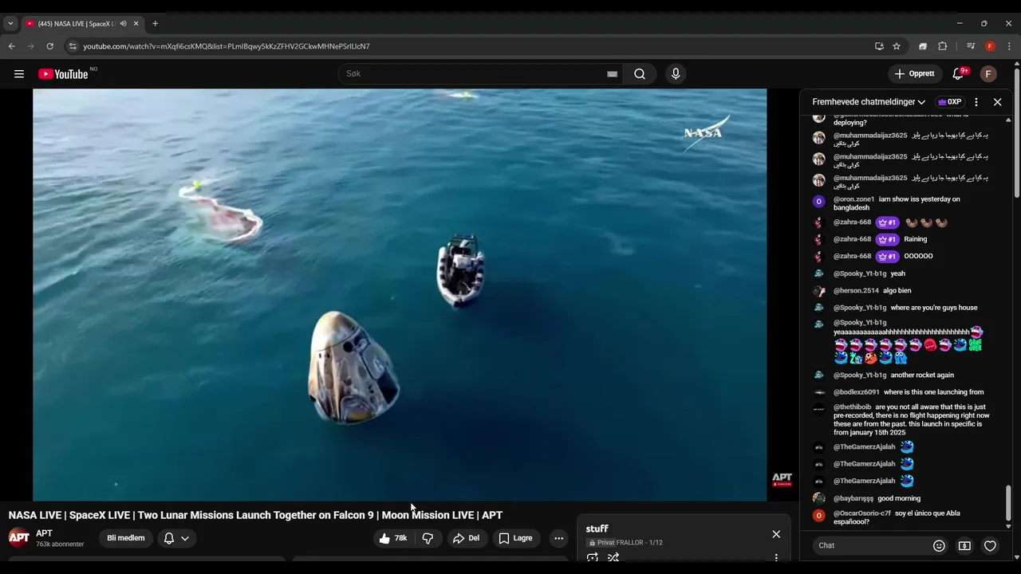View site information in address bar
1021x574 pixels.
click(x=73, y=46)
